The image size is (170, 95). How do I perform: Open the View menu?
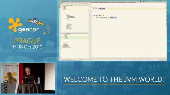76,1
